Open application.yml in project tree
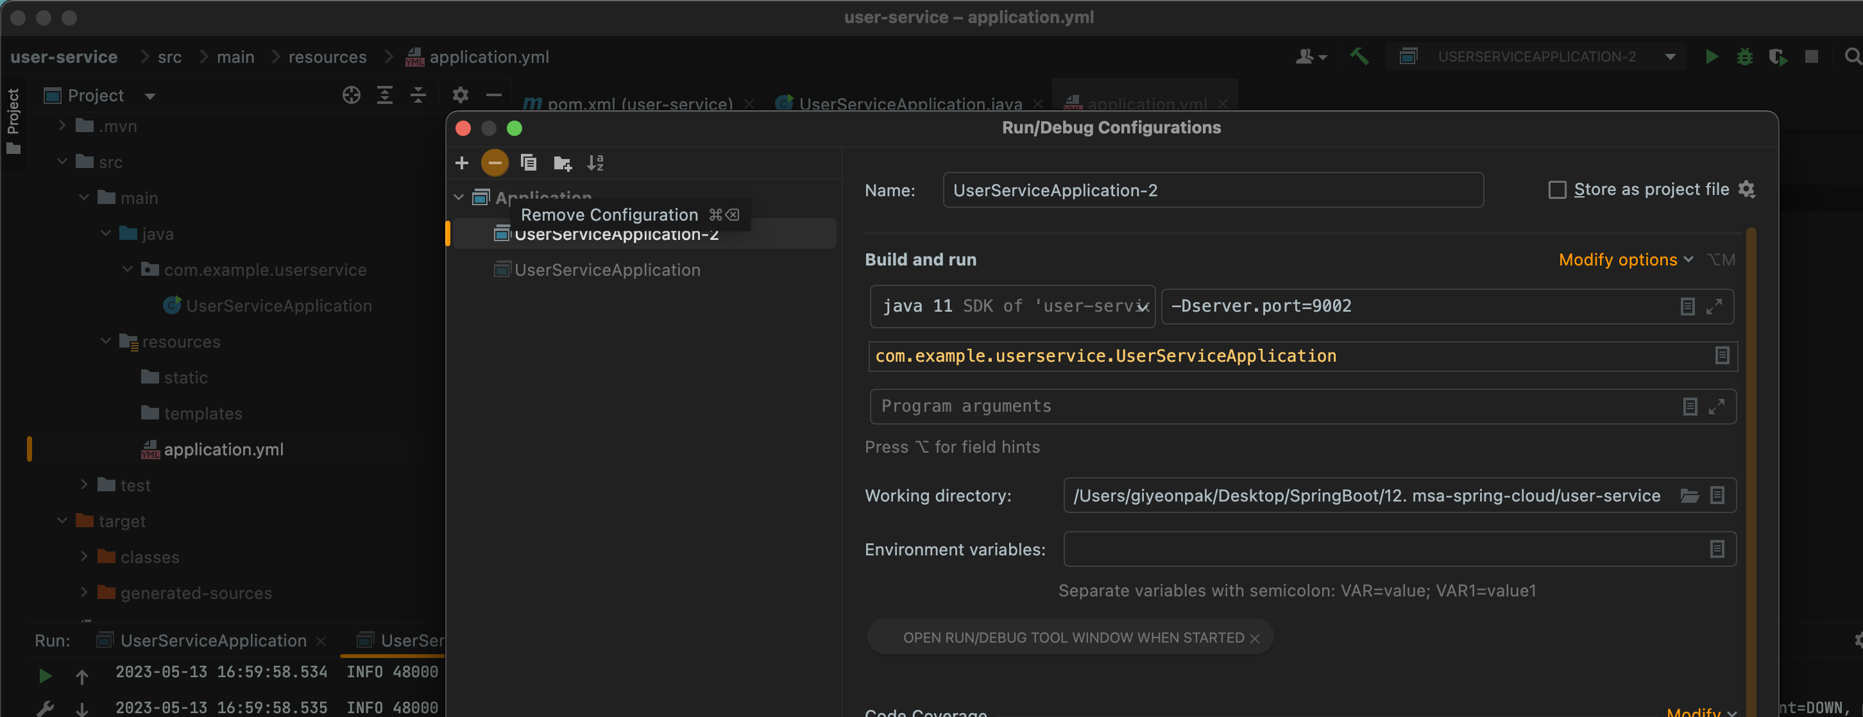This screenshot has width=1863, height=717. point(223,449)
